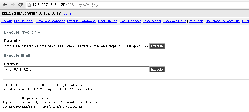Image resolution: width=249 pixels, height=112 pixels.
Task: Open Download Remote File
Action: (222, 21)
